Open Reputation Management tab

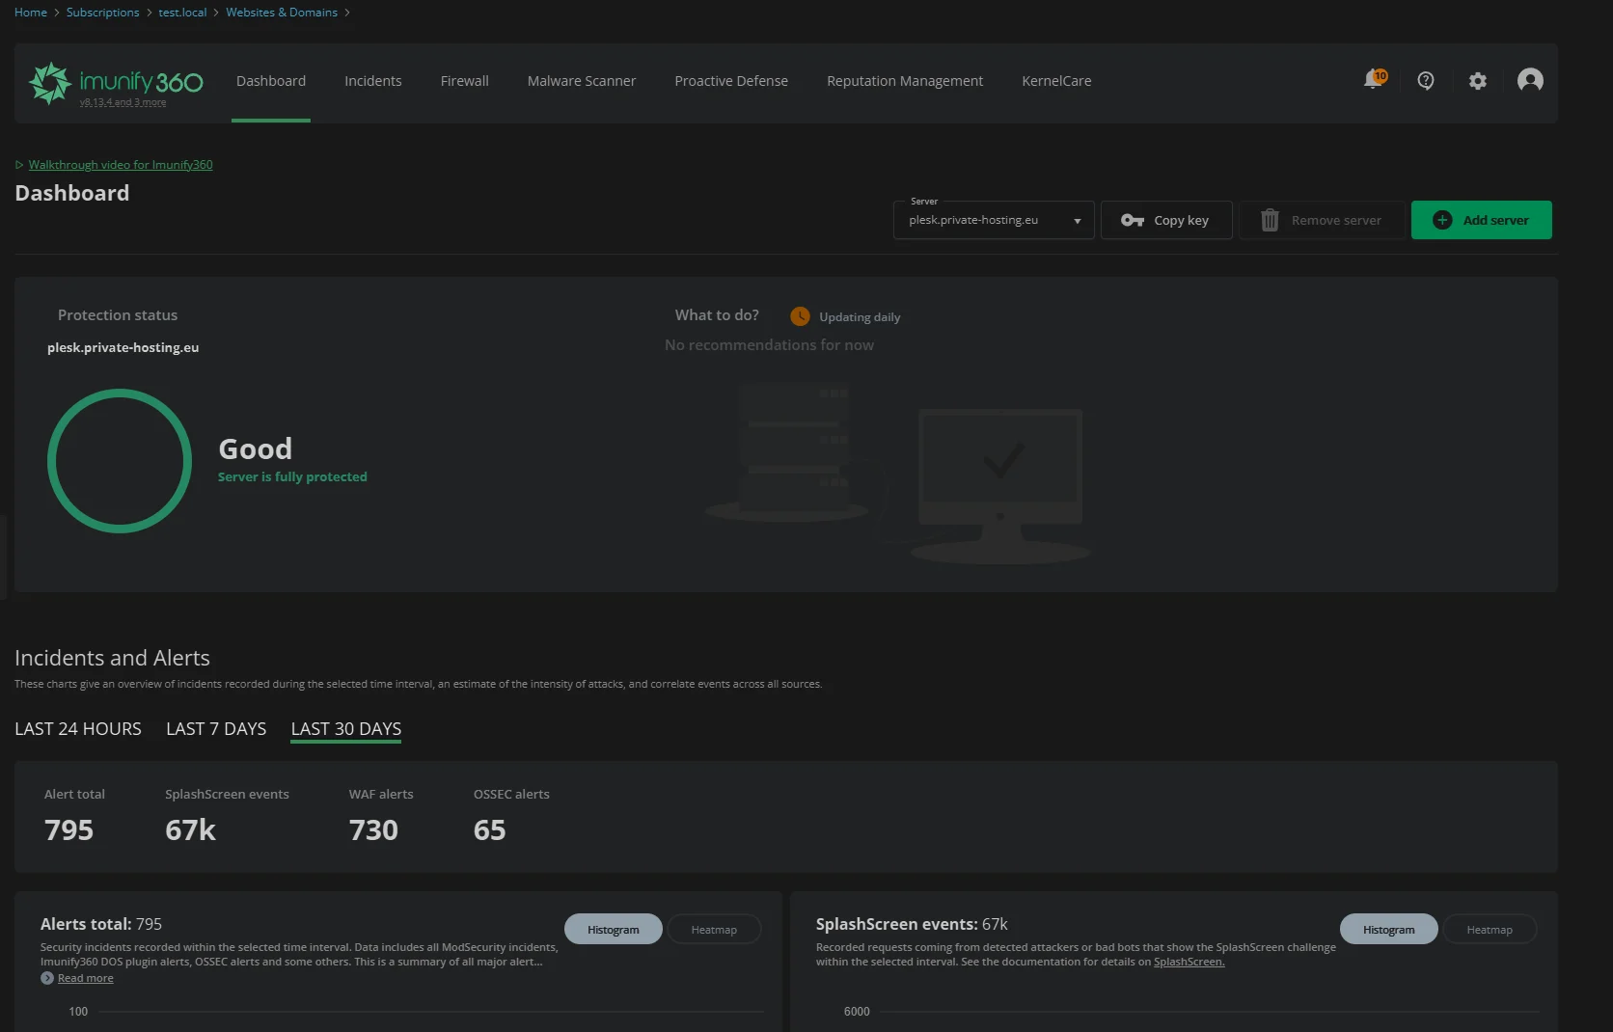(905, 81)
